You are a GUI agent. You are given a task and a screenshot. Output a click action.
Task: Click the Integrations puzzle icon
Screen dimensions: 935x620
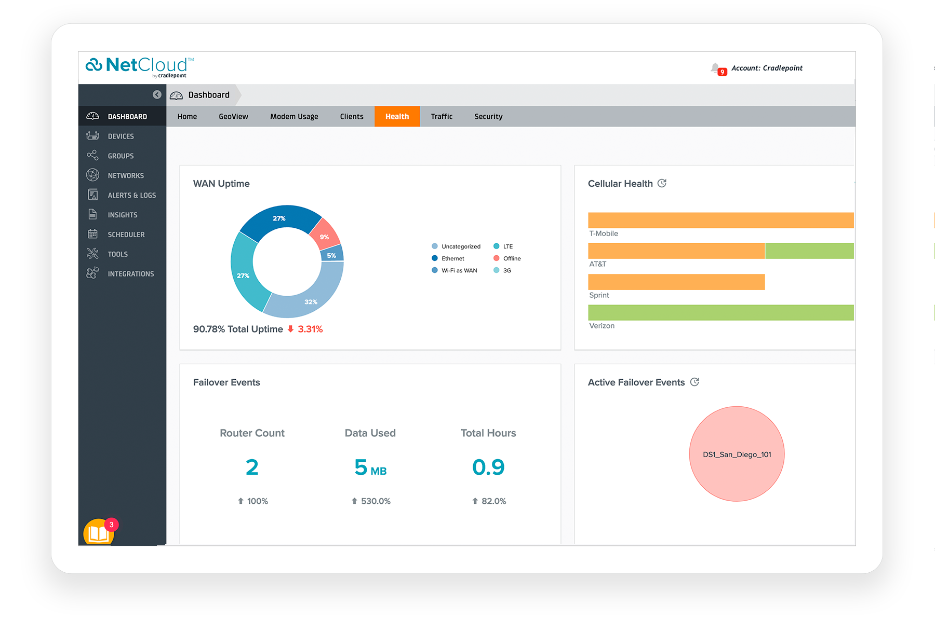click(93, 273)
